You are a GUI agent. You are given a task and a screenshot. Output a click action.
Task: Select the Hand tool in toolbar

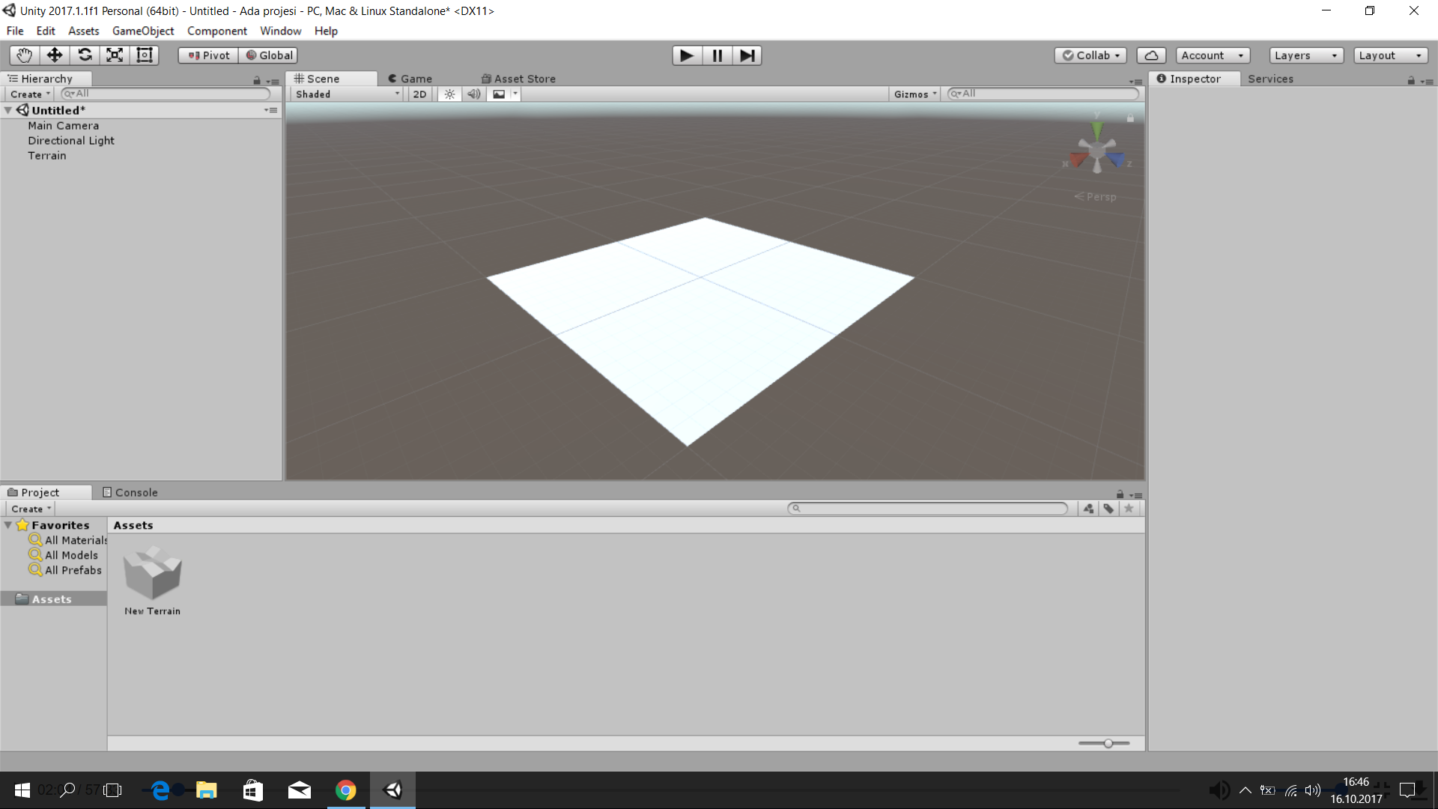tap(24, 55)
